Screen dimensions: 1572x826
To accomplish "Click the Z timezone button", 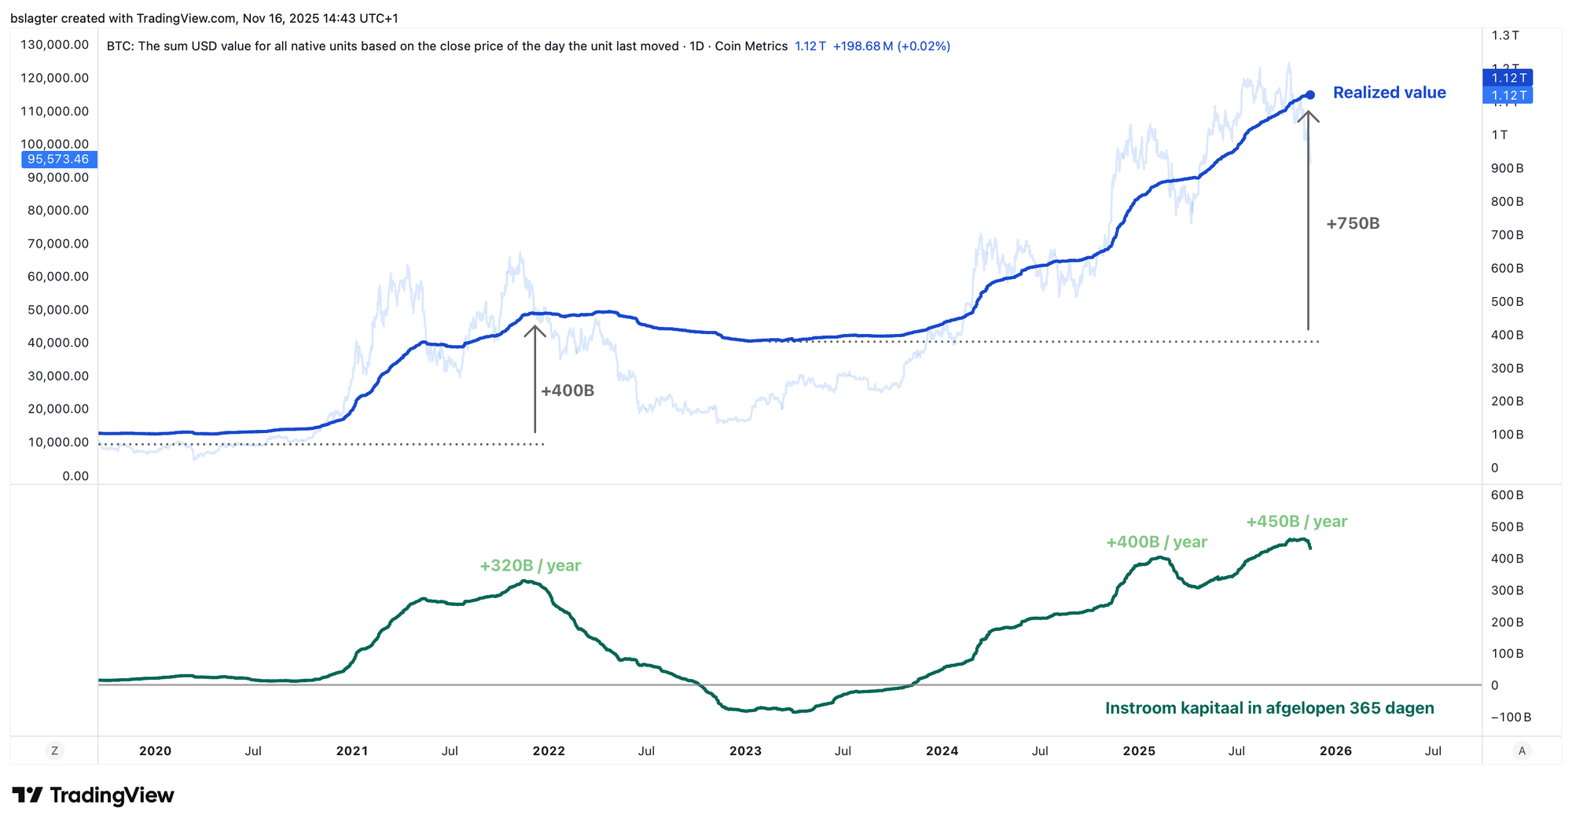I will [54, 751].
